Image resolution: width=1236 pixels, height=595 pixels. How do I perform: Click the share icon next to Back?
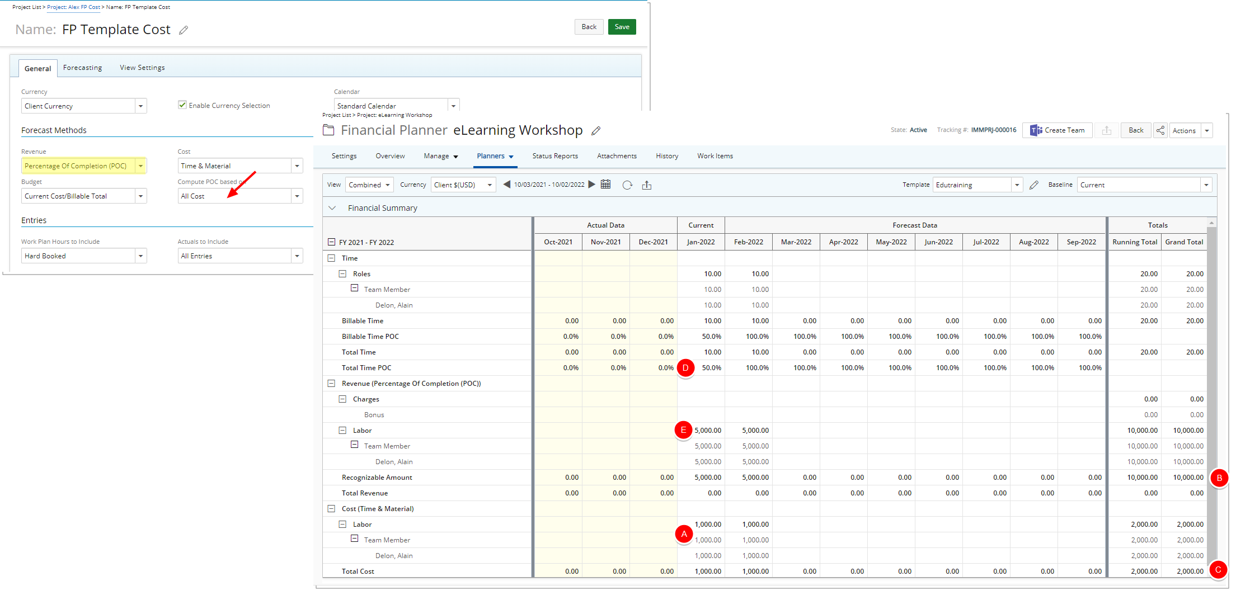1160,130
